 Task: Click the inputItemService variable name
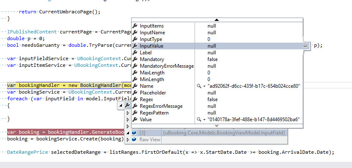coord(42,65)
